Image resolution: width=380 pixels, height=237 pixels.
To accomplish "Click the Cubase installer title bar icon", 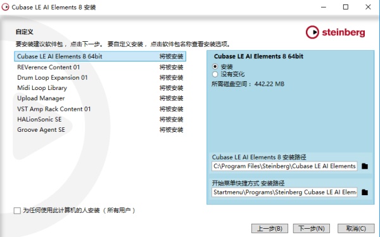I will click(x=5, y=7).
